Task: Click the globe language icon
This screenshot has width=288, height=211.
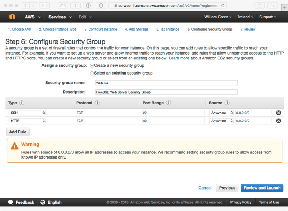Action: click(x=43, y=202)
